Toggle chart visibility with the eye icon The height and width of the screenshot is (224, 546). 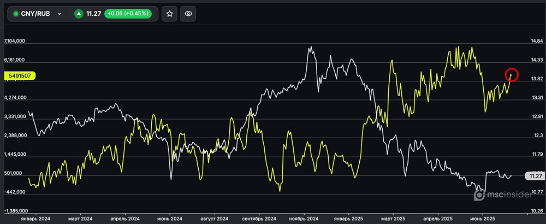pyautogui.click(x=188, y=14)
